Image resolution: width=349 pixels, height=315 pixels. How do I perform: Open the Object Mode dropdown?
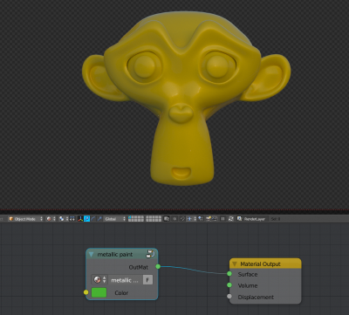25,219
